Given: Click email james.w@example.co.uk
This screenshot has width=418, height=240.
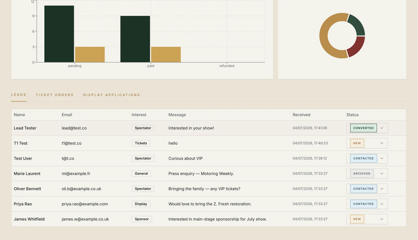Looking at the screenshot, I should (85, 219).
